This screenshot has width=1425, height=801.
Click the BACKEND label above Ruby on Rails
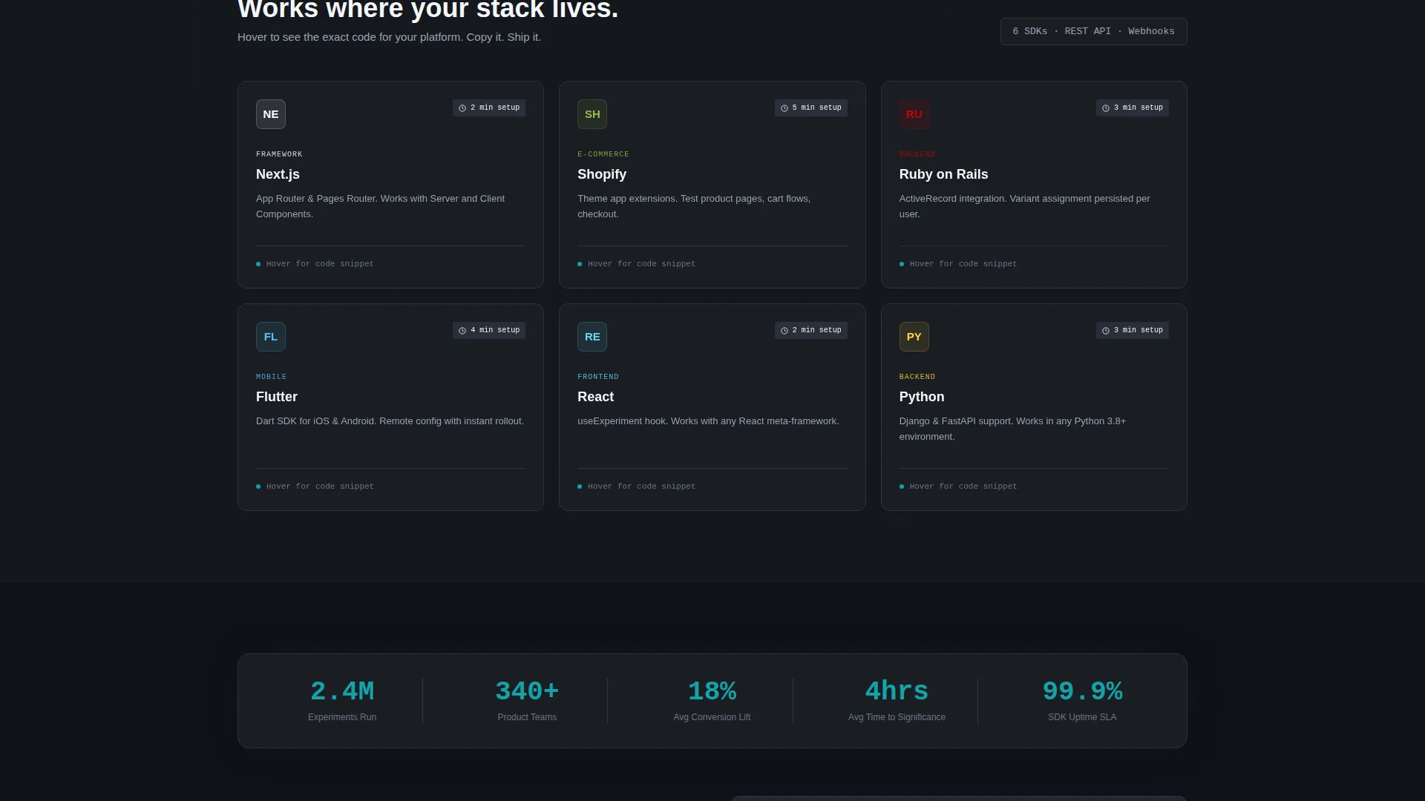(917, 154)
